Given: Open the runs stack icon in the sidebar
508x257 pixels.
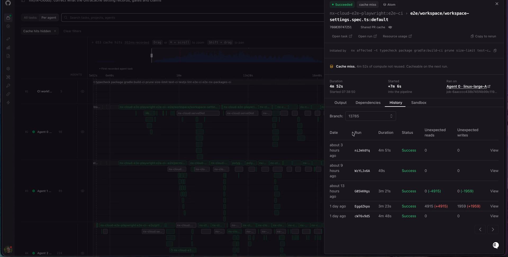Looking at the screenshot, I should 8,17.
